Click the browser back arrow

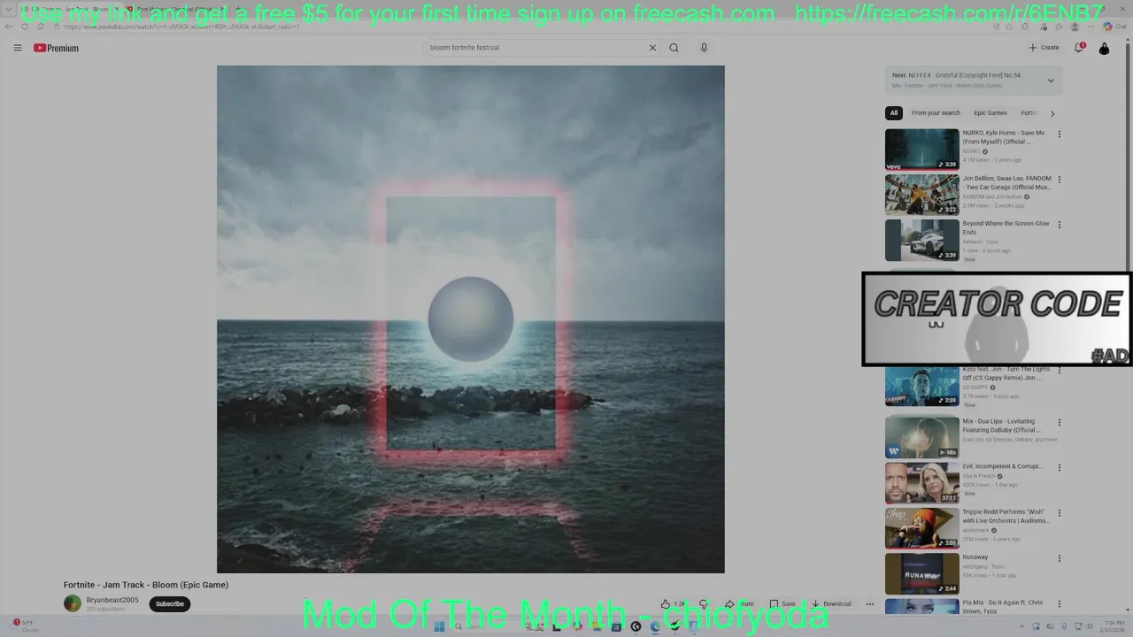coord(11,27)
